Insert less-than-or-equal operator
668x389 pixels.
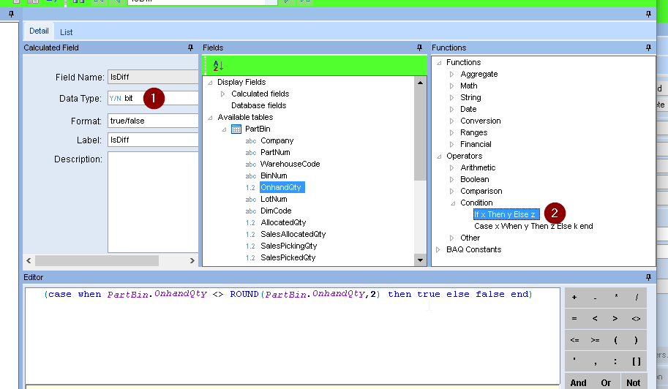574,340
